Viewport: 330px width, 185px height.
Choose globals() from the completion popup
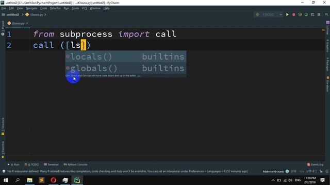[x=126, y=68]
